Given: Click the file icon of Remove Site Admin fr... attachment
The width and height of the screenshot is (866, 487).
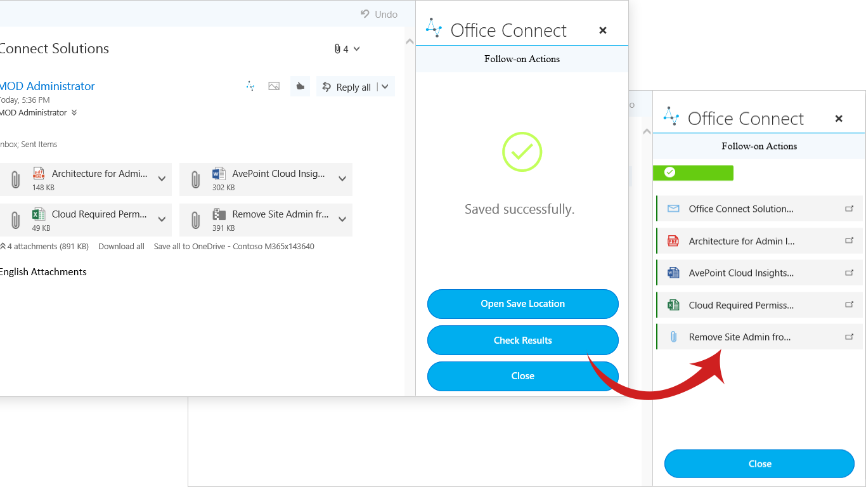Looking at the screenshot, I should point(219,214).
